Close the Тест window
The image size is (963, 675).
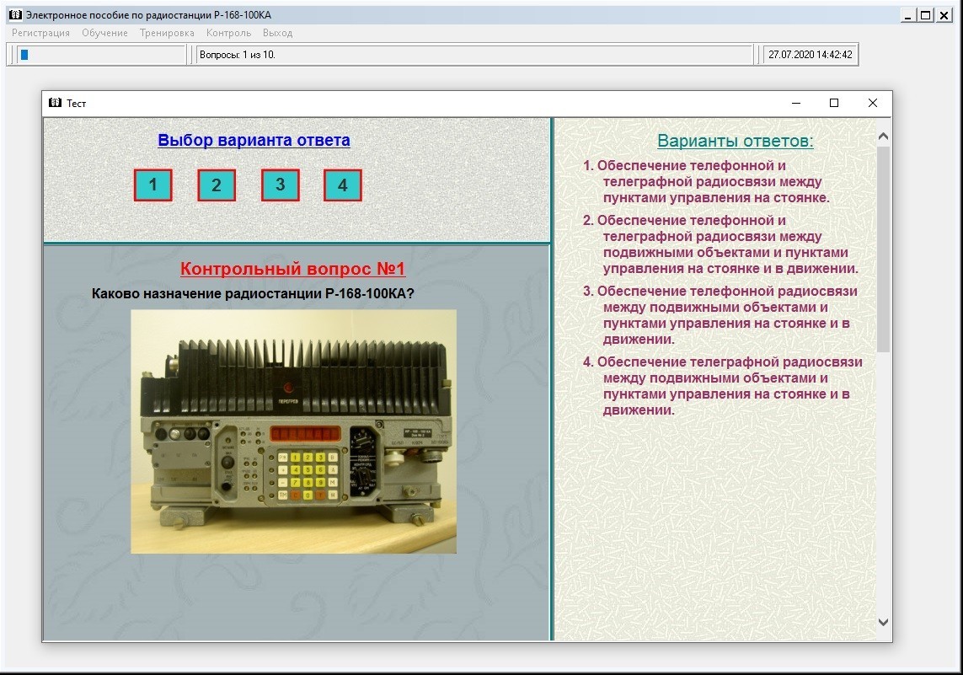(x=873, y=103)
